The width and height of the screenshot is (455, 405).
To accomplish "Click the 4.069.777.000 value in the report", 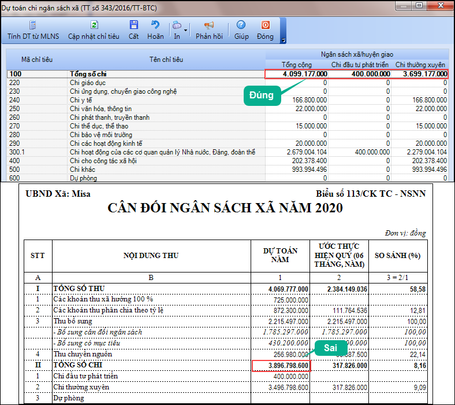I will (x=288, y=289).
